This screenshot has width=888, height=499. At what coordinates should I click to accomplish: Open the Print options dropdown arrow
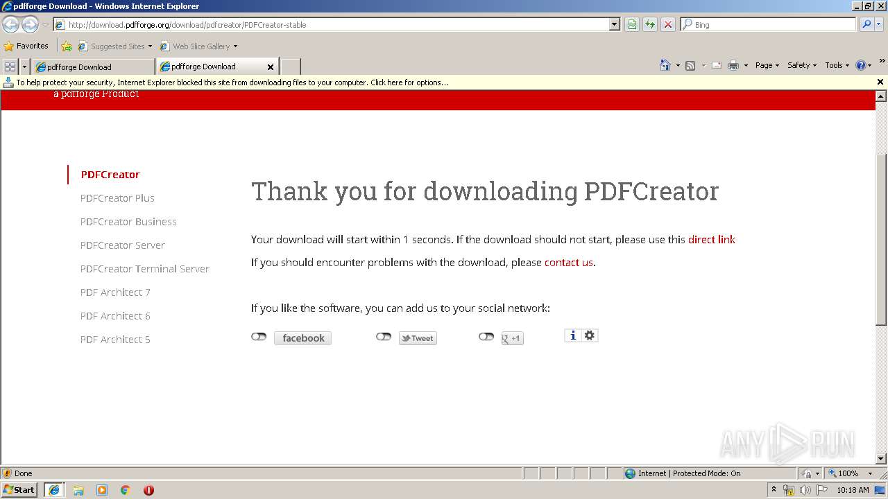pyautogui.click(x=746, y=65)
